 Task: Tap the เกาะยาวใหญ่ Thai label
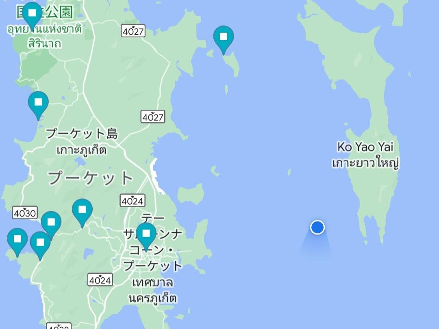point(365,163)
